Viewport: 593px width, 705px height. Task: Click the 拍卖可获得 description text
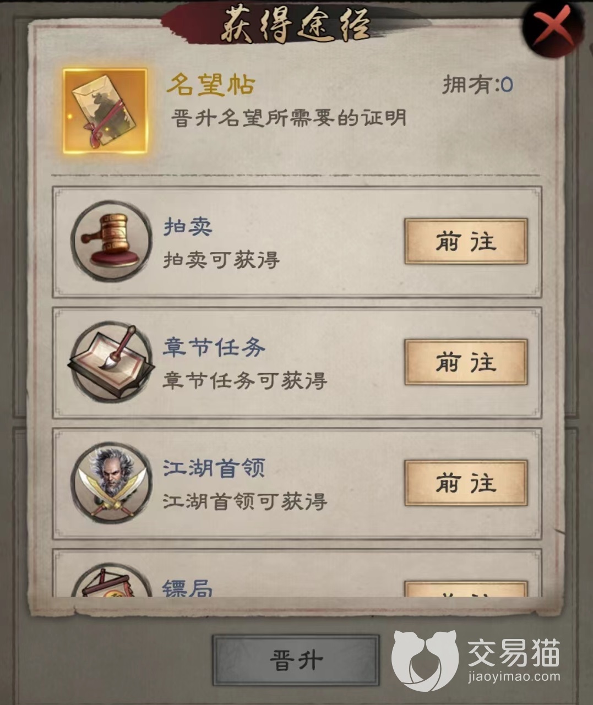[221, 260]
